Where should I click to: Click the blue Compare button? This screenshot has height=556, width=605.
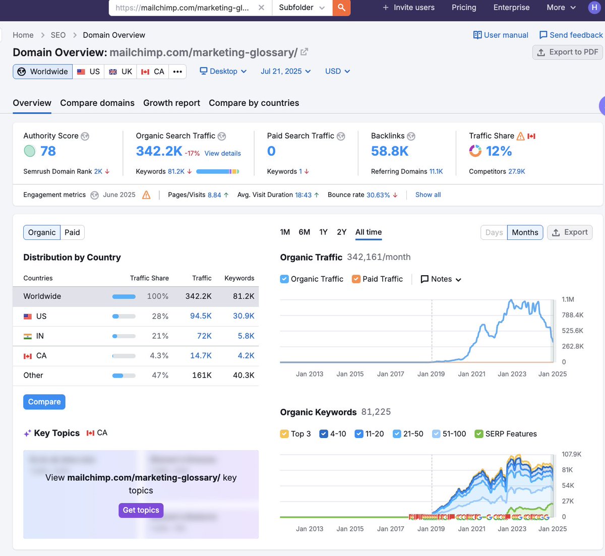44,402
